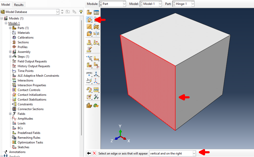
Task: Click the Query light bulb icon
Action: pos(81,12)
